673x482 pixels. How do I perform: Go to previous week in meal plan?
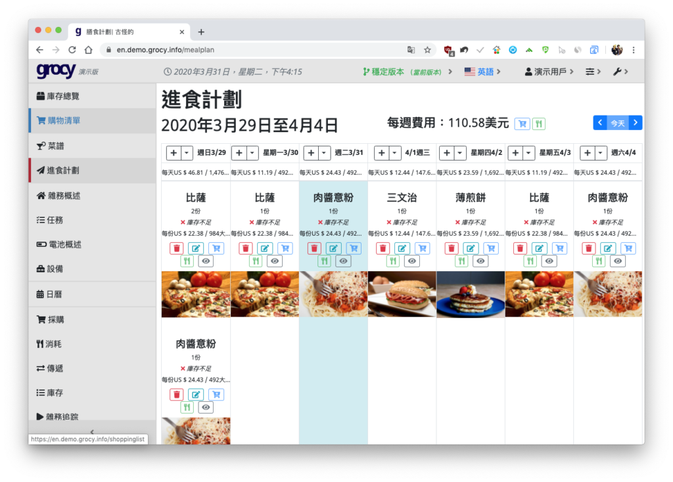coord(600,123)
